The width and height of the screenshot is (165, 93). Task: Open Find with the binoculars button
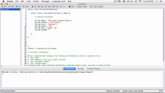(71, 7)
